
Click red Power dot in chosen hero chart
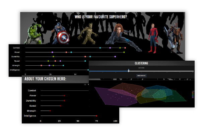pos(64,96)
